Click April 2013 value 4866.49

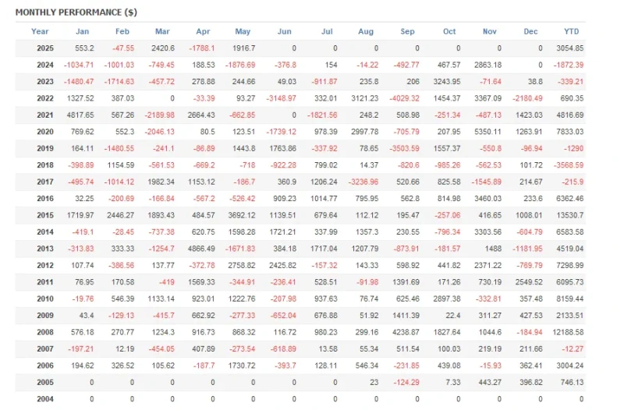pos(201,249)
